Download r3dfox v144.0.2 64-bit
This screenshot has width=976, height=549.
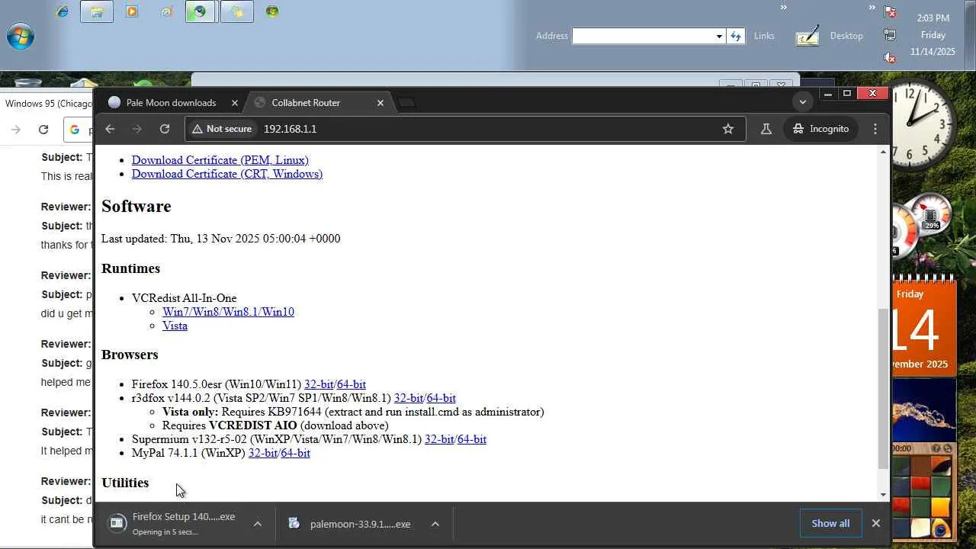click(441, 398)
